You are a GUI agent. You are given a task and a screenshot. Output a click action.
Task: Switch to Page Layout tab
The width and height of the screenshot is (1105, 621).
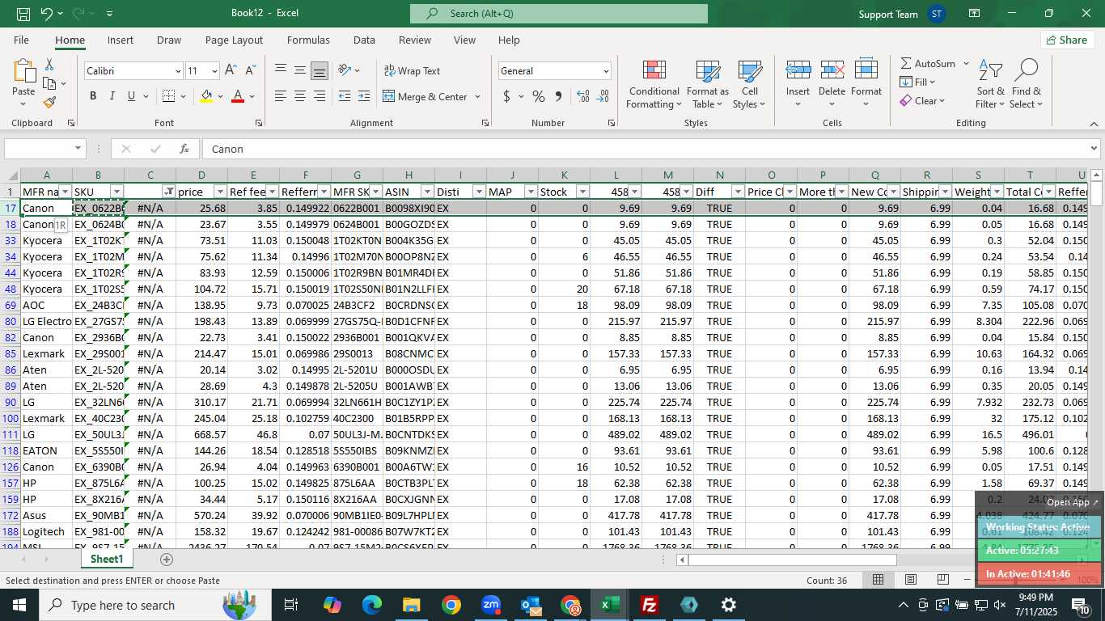(234, 40)
